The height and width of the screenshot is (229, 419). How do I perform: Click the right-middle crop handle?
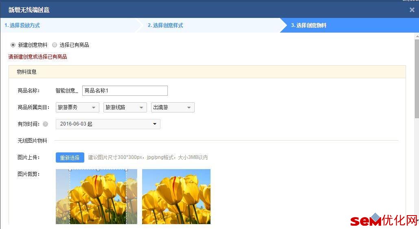[126, 198]
